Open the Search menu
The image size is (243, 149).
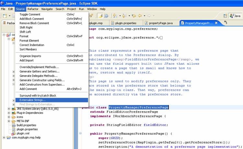tap(60, 9)
